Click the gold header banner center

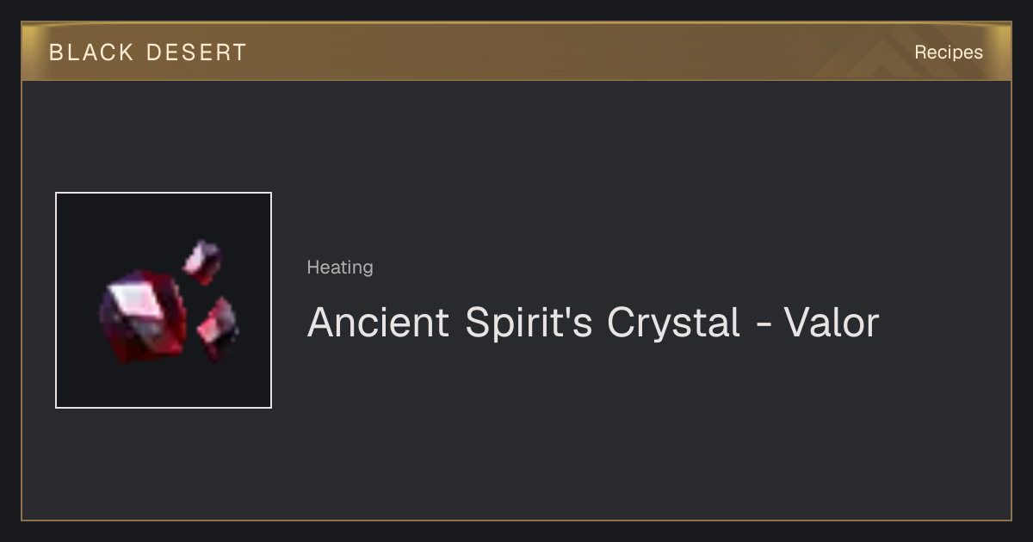point(516,52)
